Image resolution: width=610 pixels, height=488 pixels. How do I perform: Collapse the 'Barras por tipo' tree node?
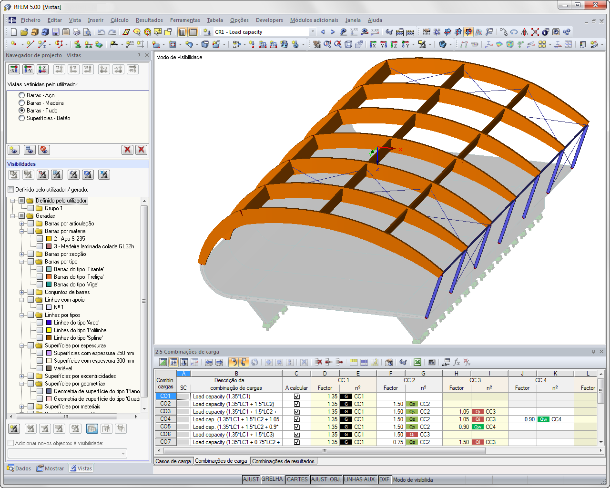click(x=21, y=262)
